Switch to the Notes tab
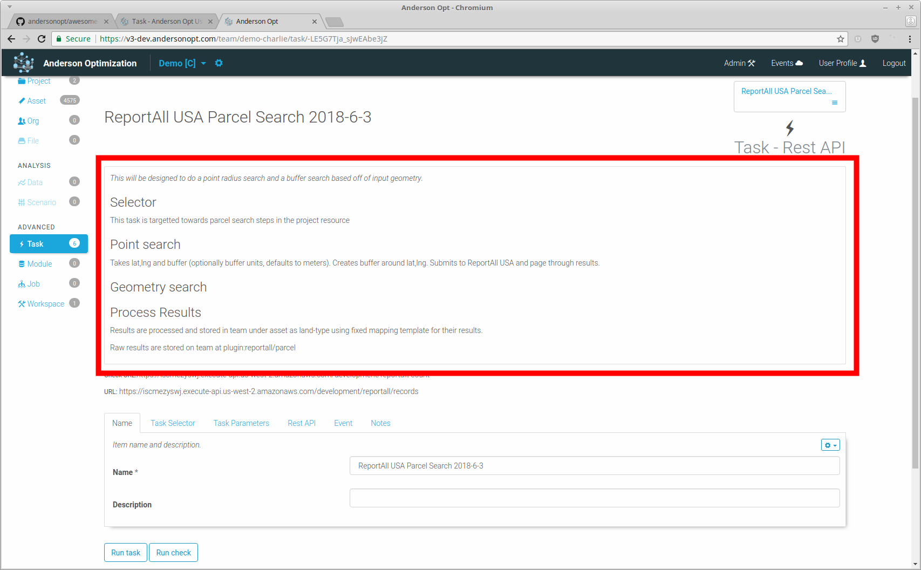Viewport: 921px width, 570px height. tap(380, 423)
